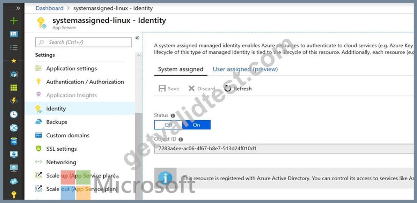The height and width of the screenshot is (203, 417).
Task: Click the SSL settings shield icon
Action: (x=38, y=149)
